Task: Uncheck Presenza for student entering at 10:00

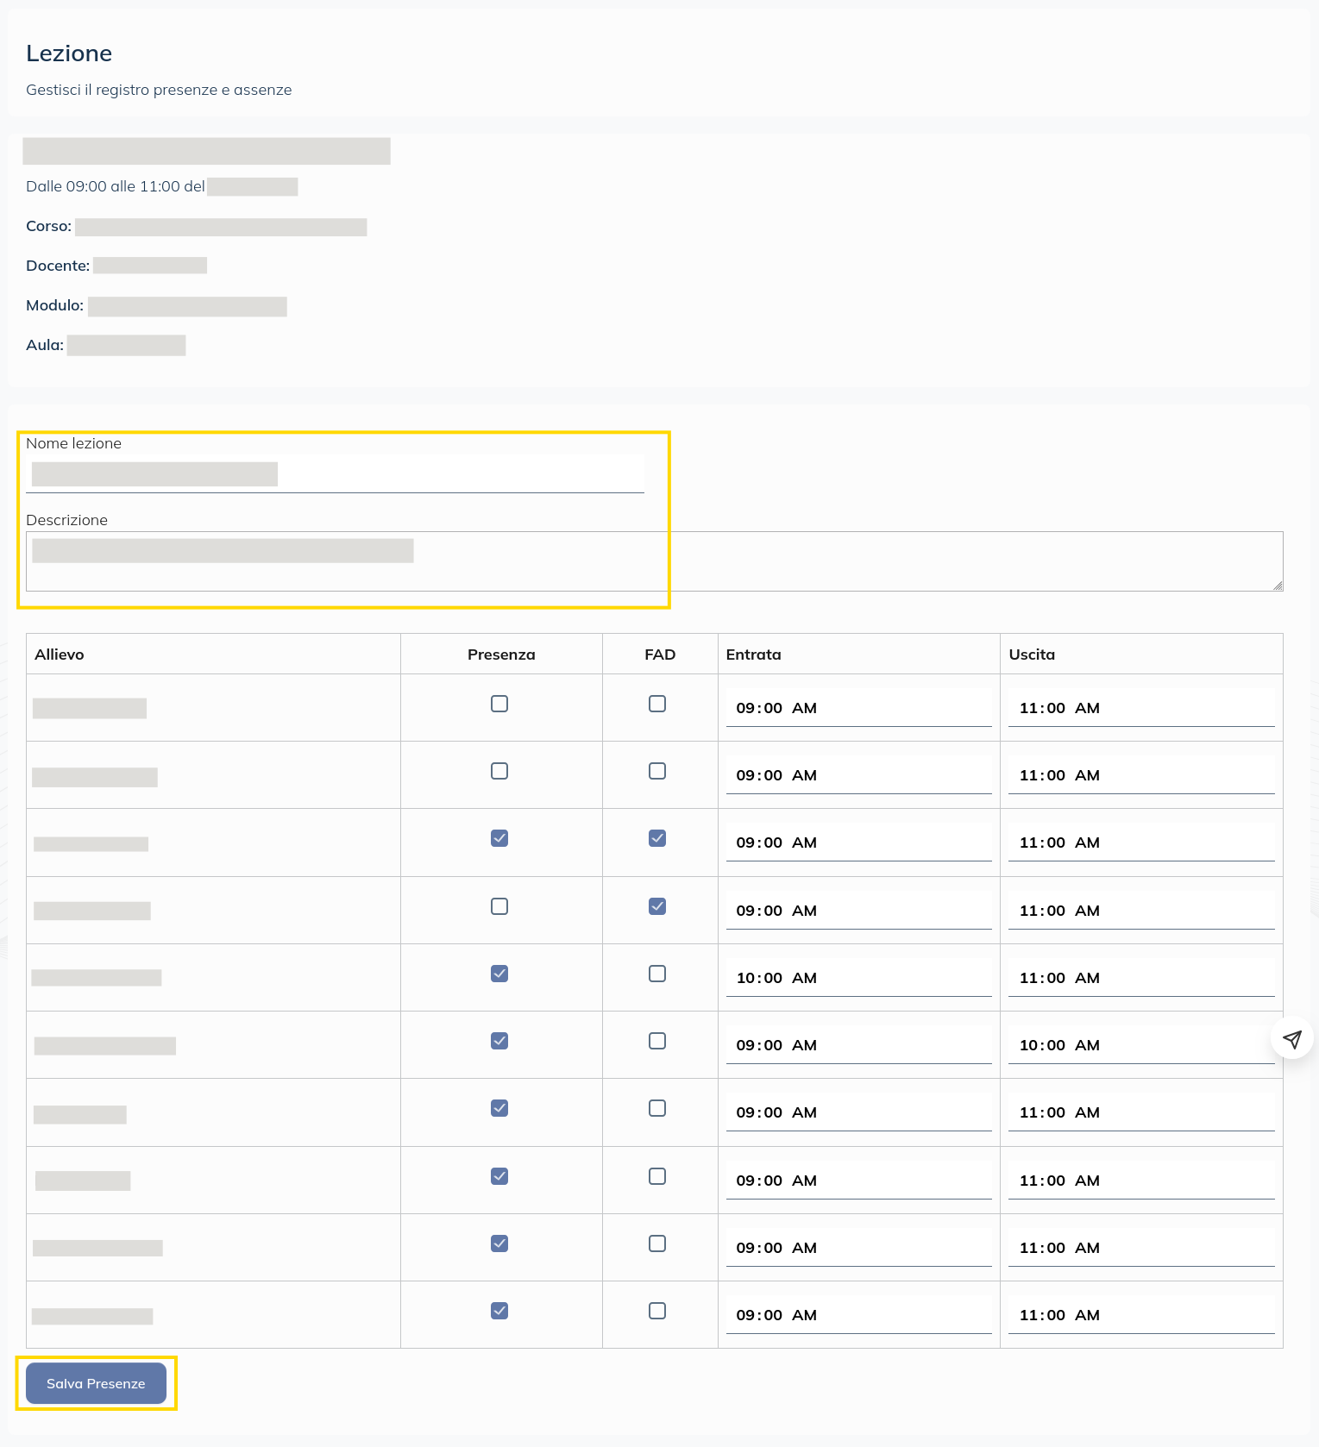Action: [x=499, y=974]
